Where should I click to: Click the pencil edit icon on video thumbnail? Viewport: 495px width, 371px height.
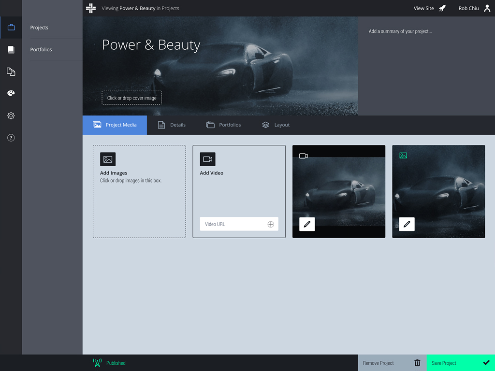[307, 224]
